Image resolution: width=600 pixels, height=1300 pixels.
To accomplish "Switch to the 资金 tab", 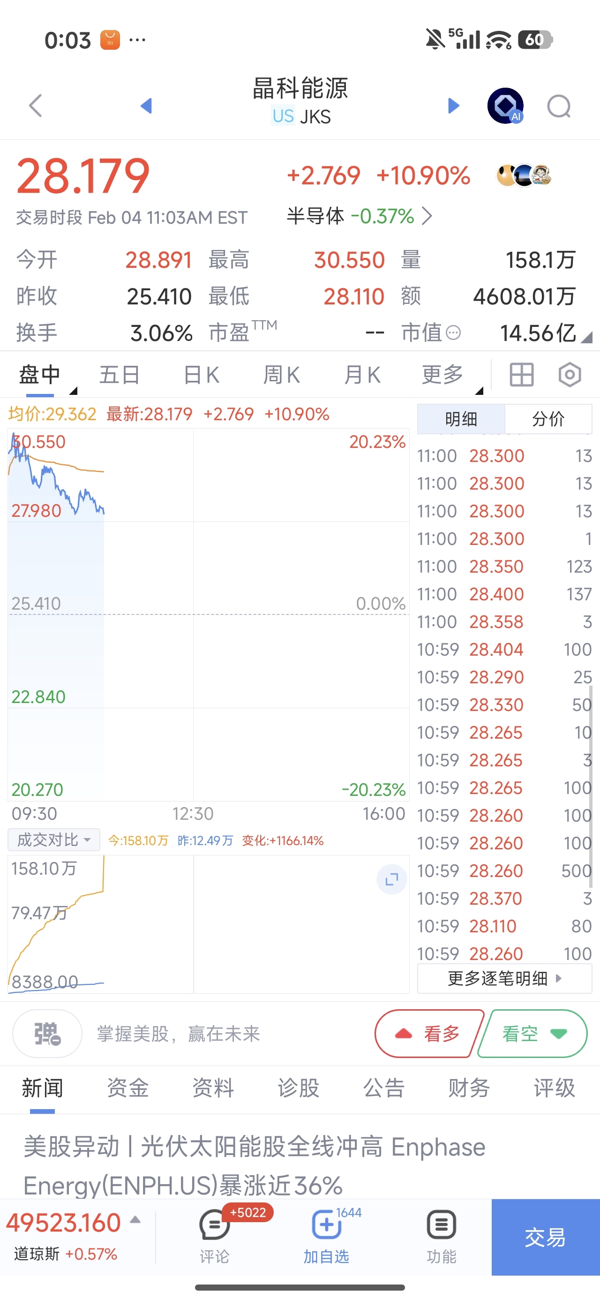I will click(127, 1088).
